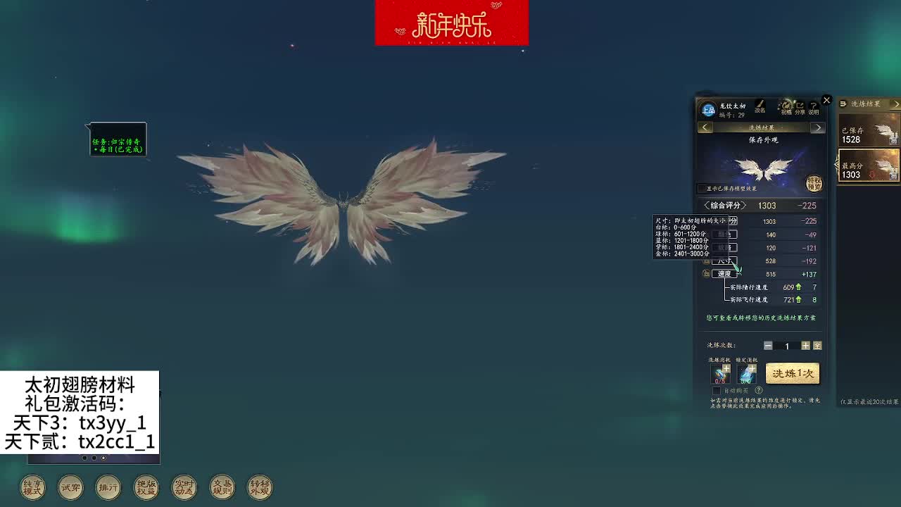The height and width of the screenshot is (507, 901).
Task: Click the 新年快乐 red banner
Action: point(452,23)
